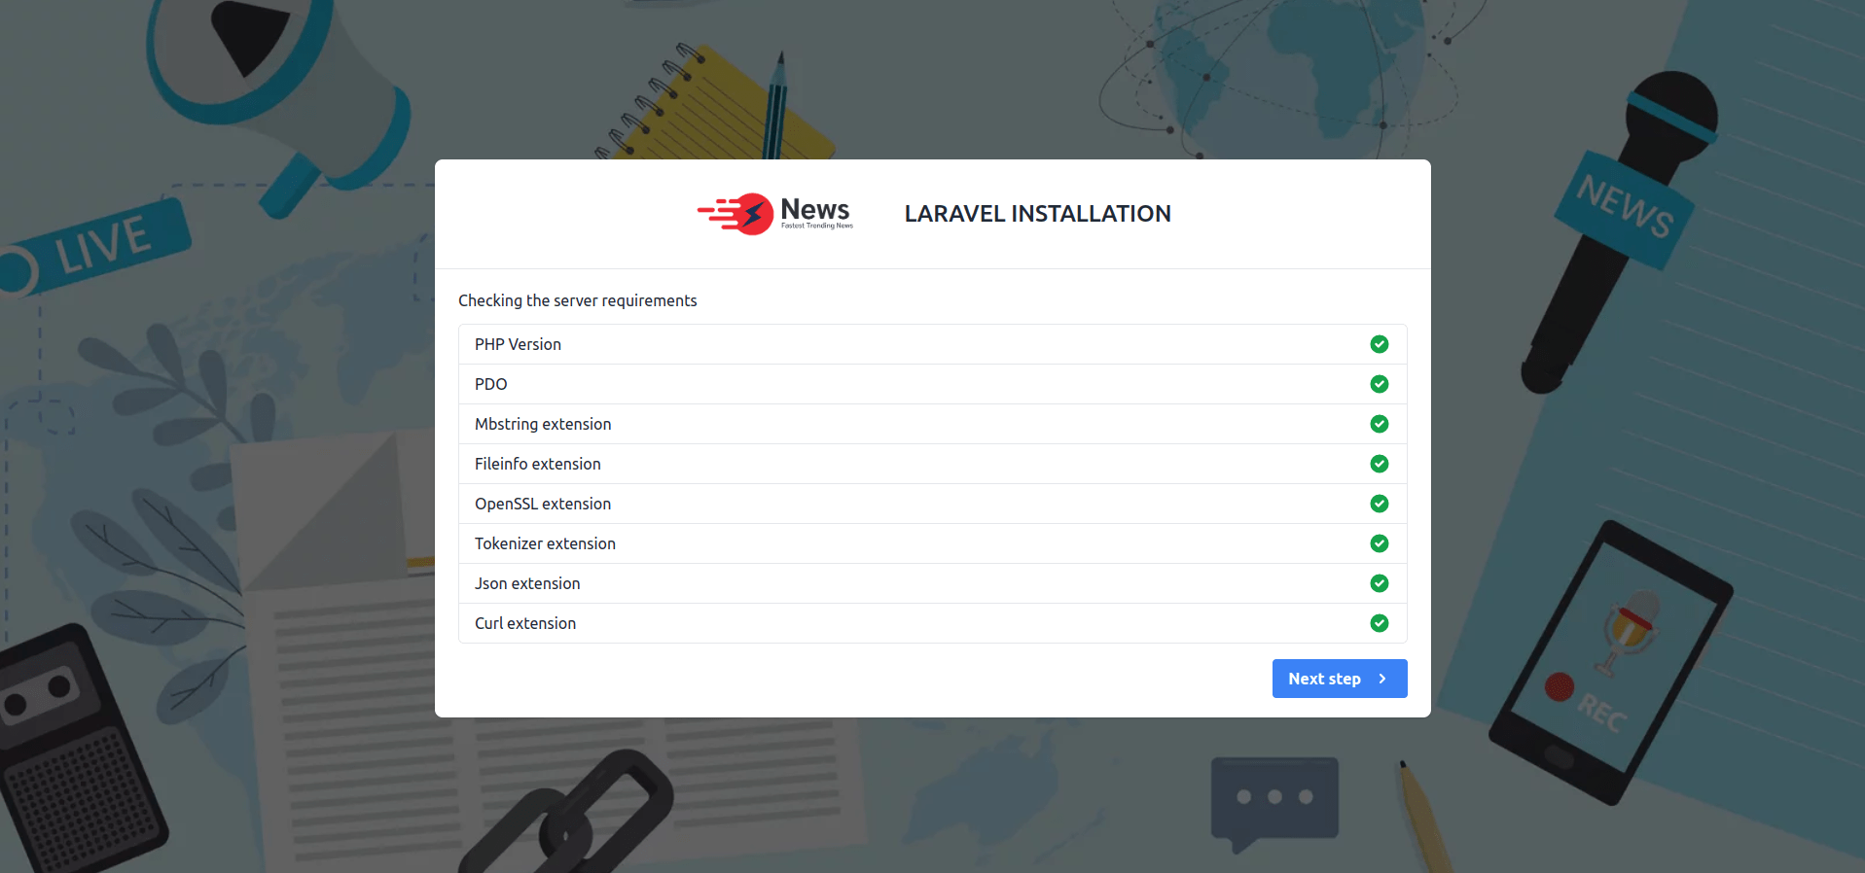This screenshot has height=873, width=1865.
Task: Click the OpenSSL extension label
Action: [543, 504]
